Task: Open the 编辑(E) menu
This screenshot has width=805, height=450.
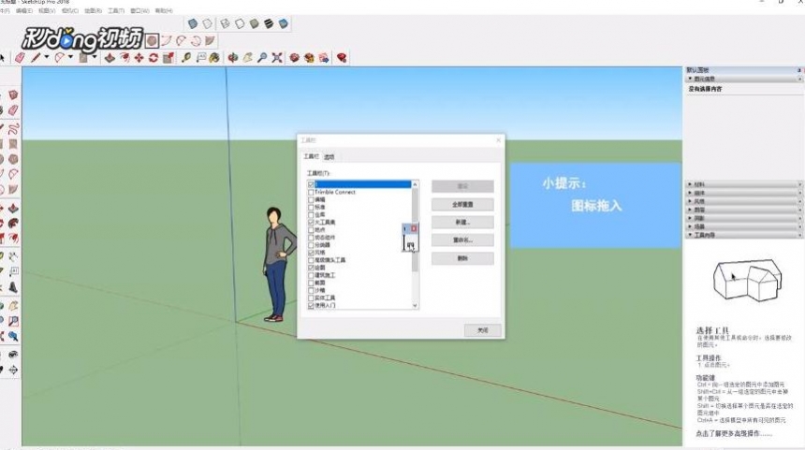Action: [23, 10]
